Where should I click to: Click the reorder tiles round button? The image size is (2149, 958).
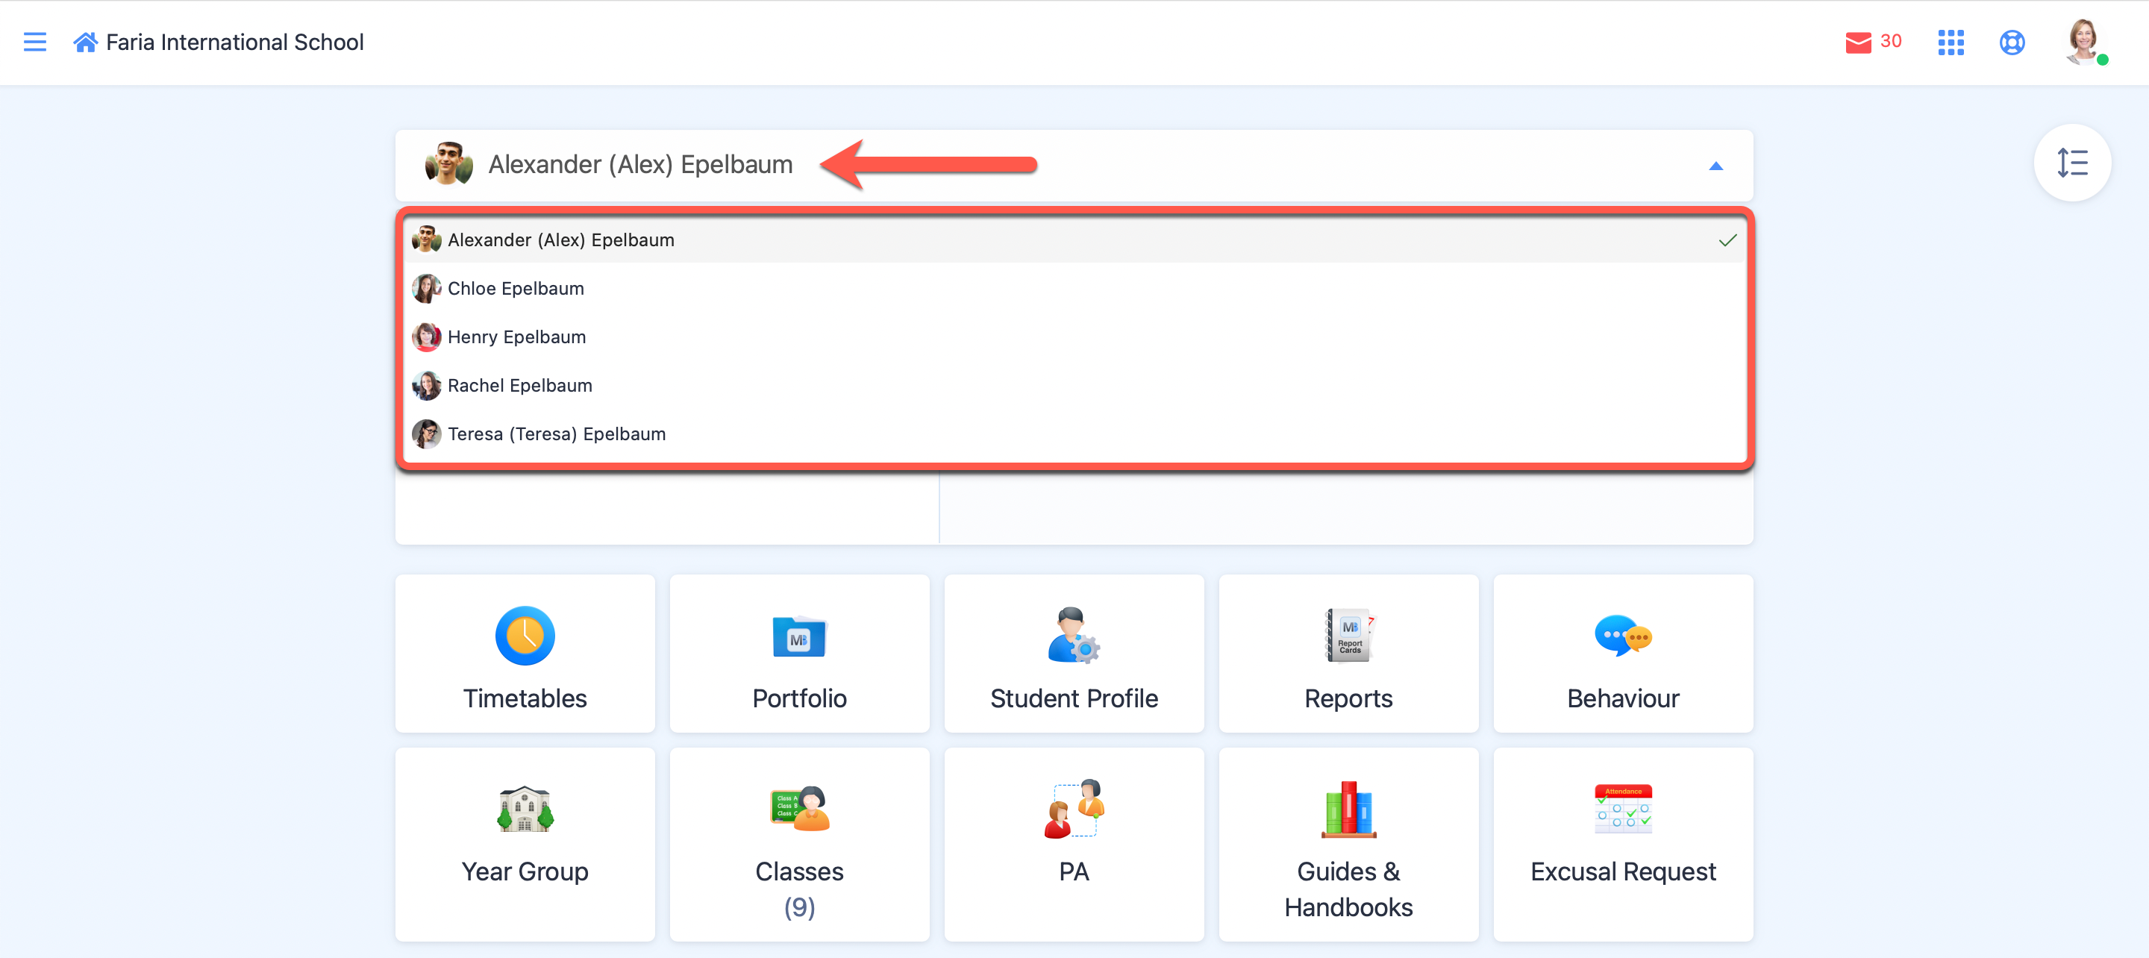coord(2072,163)
